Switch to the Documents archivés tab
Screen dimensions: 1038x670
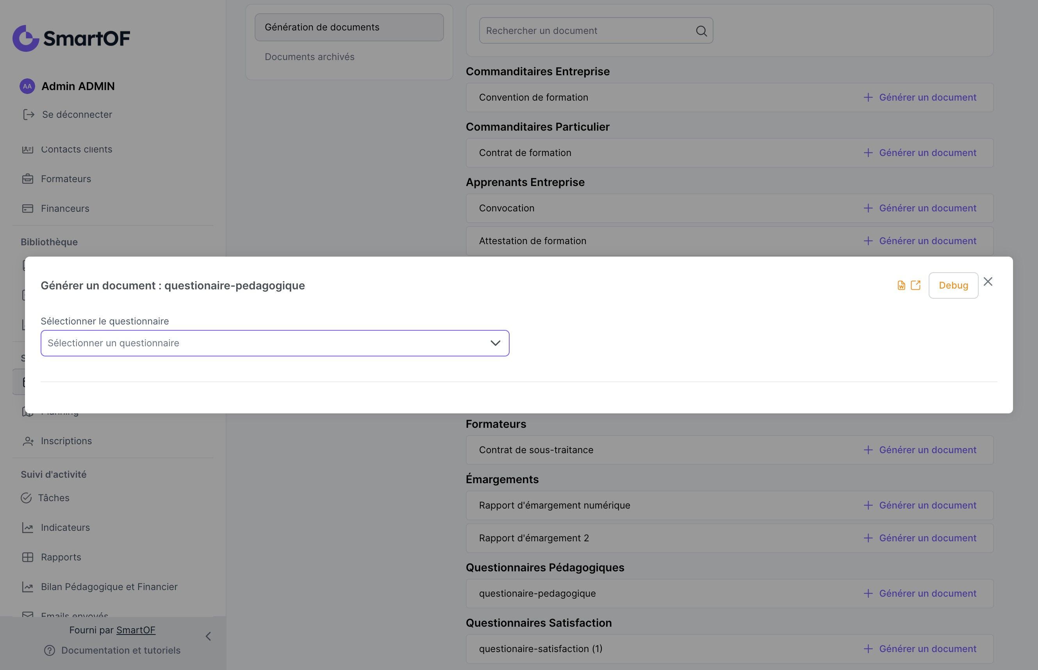[309, 57]
